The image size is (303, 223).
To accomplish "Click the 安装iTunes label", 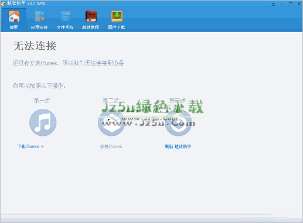I will pos(111,146).
